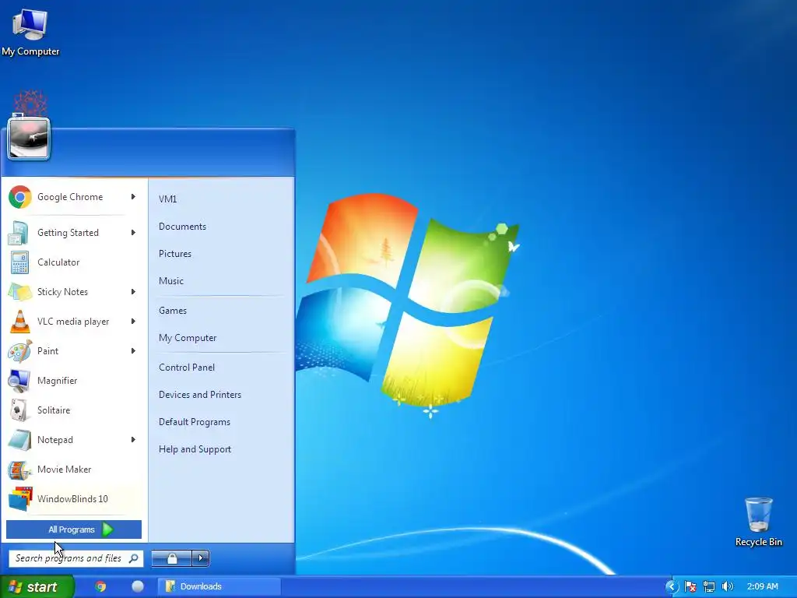This screenshot has height=598, width=797.
Task: Expand Paint recent files arrow
Action: click(x=133, y=351)
